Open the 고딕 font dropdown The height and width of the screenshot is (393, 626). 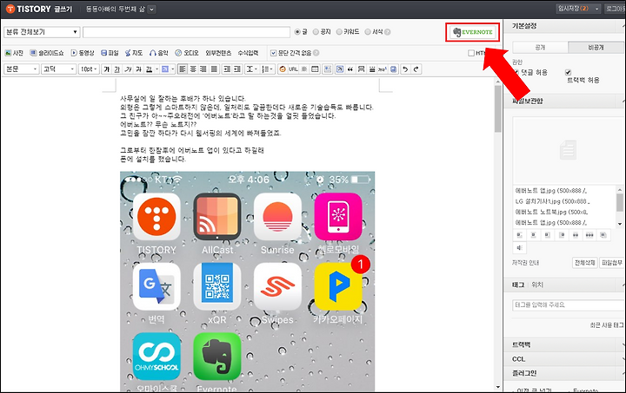[x=59, y=69]
